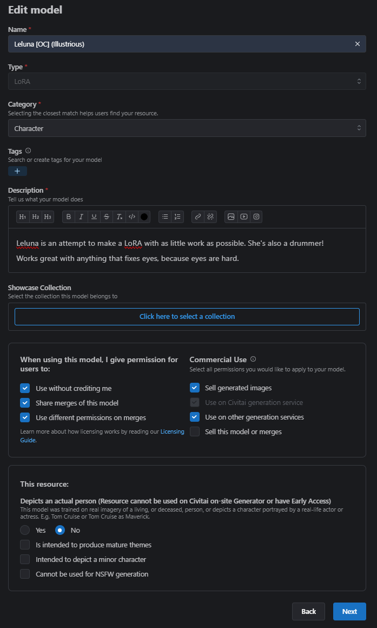This screenshot has height=628, width=377.
Task: Add a tag with the plus button
Action: [x=18, y=171]
